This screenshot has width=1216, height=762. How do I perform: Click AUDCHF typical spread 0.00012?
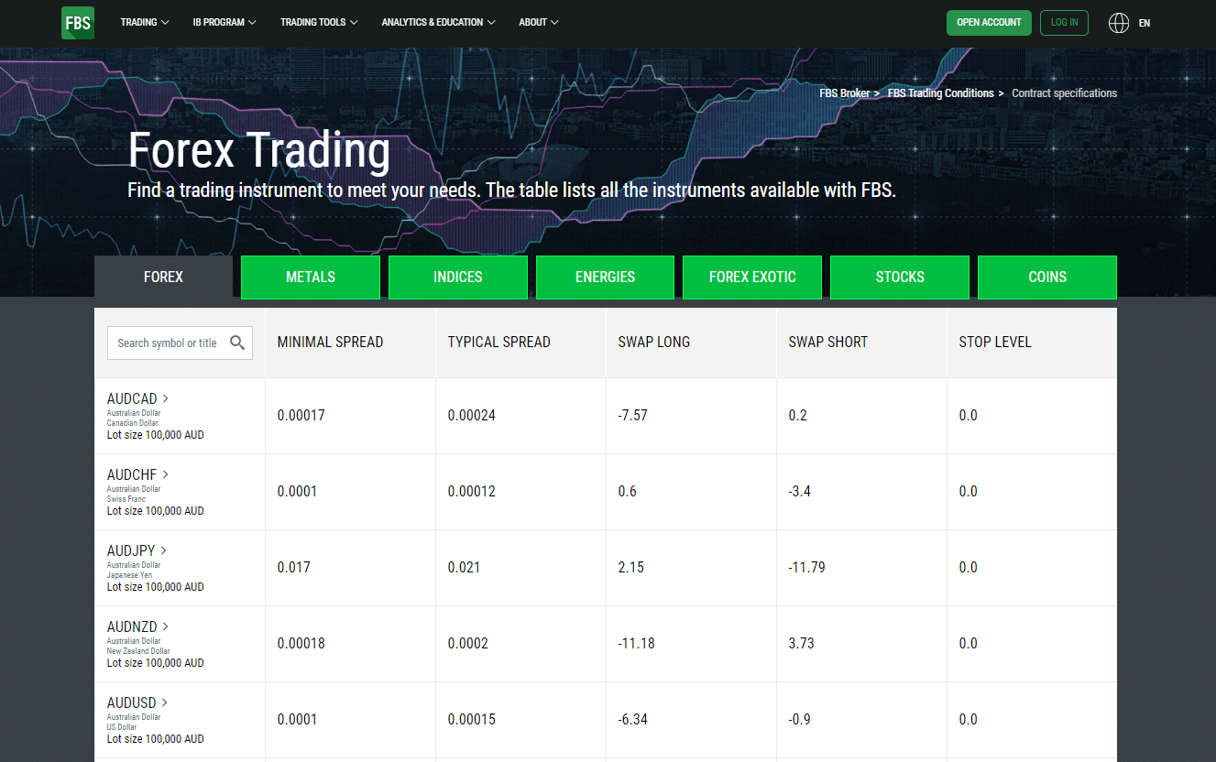472,492
